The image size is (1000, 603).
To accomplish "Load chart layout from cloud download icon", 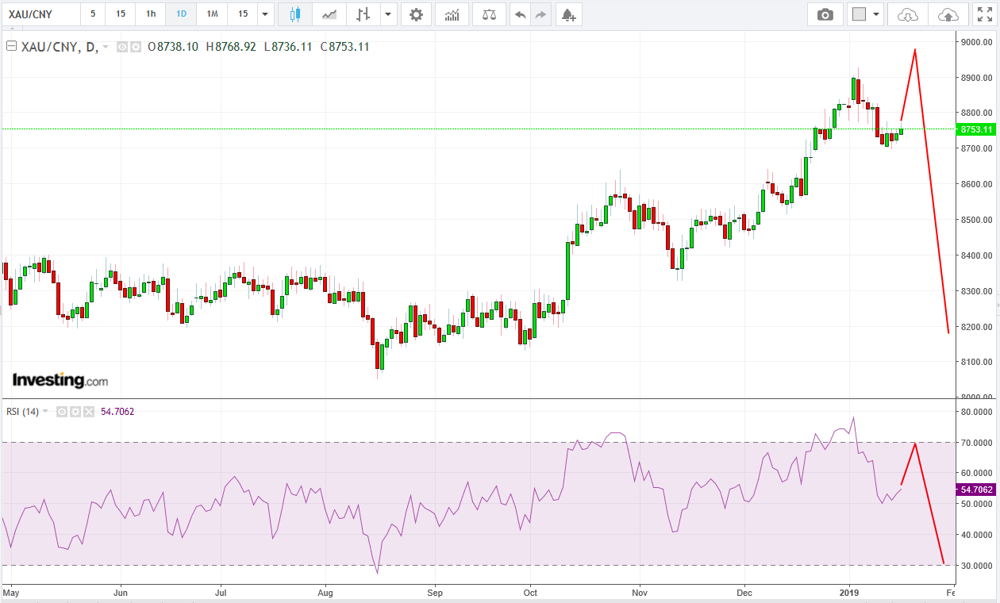I will (907, 14).
